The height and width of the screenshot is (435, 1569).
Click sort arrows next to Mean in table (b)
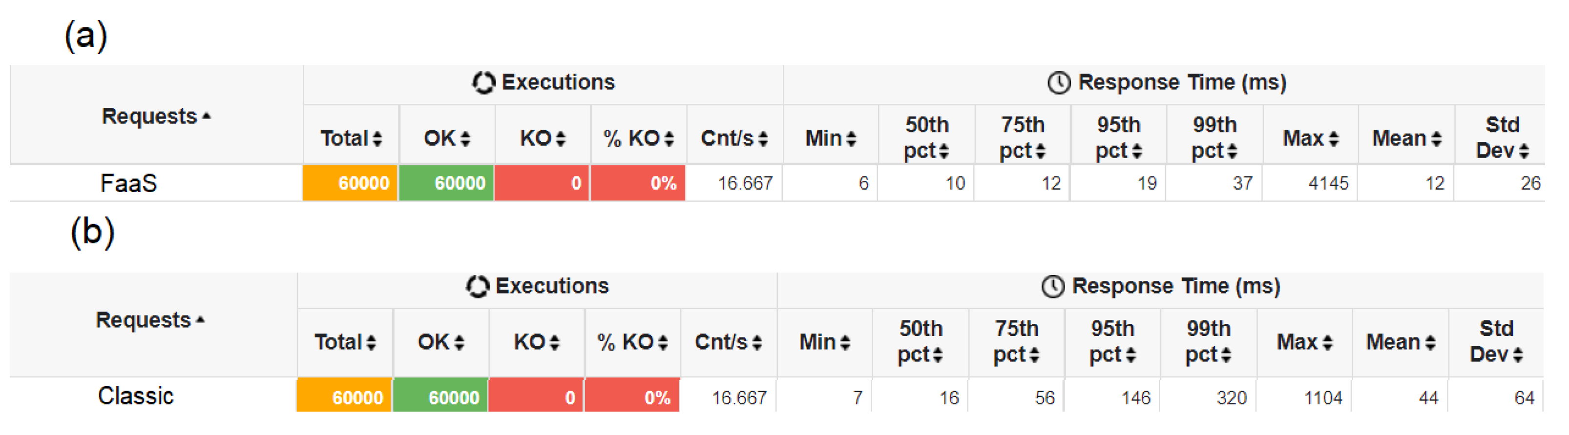[1430, 343]
